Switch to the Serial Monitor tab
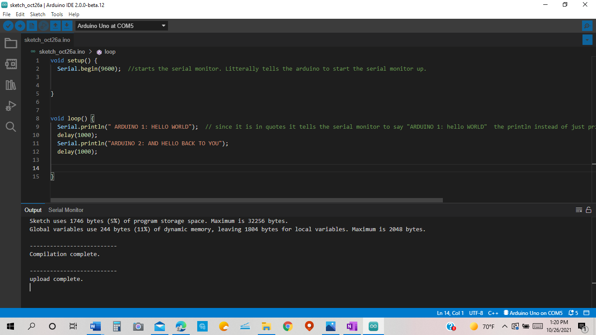596x335 pixels. pyautogui.click(x=65, y=210)
